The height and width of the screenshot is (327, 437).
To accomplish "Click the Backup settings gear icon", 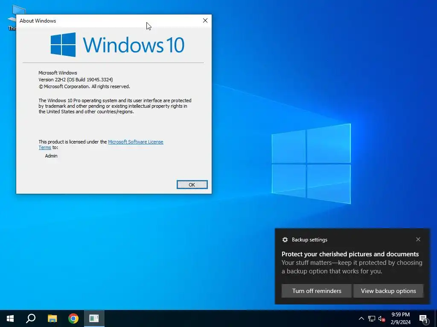I will click(x=285, y=240).
